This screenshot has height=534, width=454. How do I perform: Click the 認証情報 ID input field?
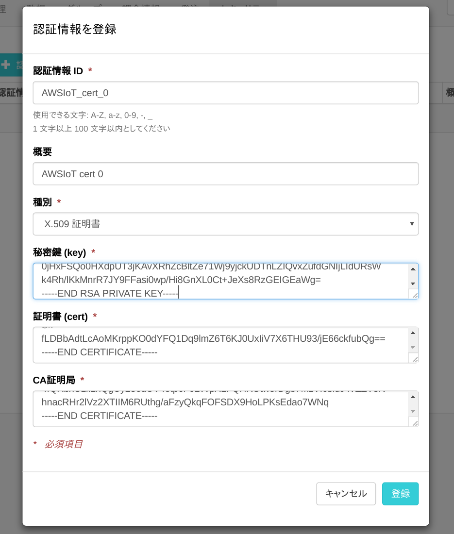[x=225, y=93]
